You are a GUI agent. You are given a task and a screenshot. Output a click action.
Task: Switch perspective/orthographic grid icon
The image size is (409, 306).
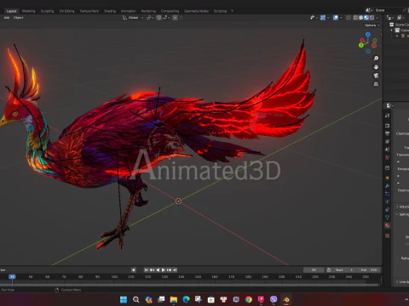click(x=376, y=84)
